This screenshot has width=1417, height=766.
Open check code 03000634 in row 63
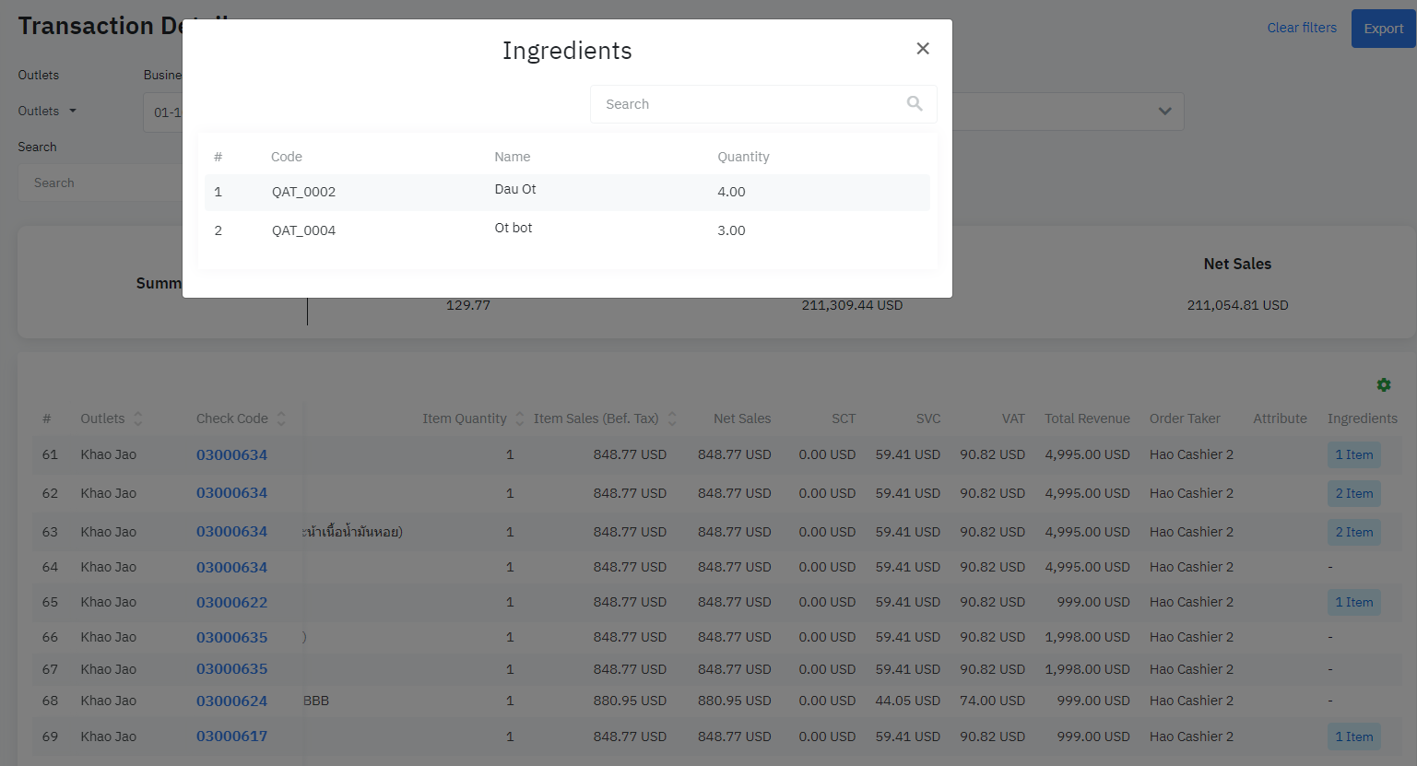click(x=231, y=532)
